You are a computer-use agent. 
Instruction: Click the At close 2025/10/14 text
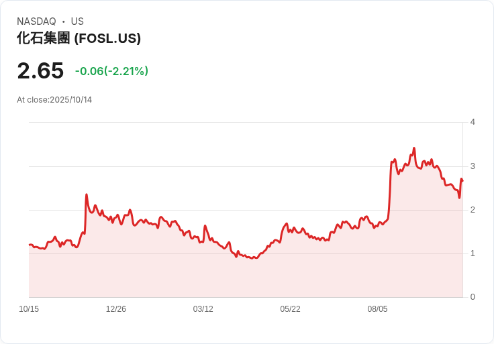pyautogui.click(x=54, y=100)
